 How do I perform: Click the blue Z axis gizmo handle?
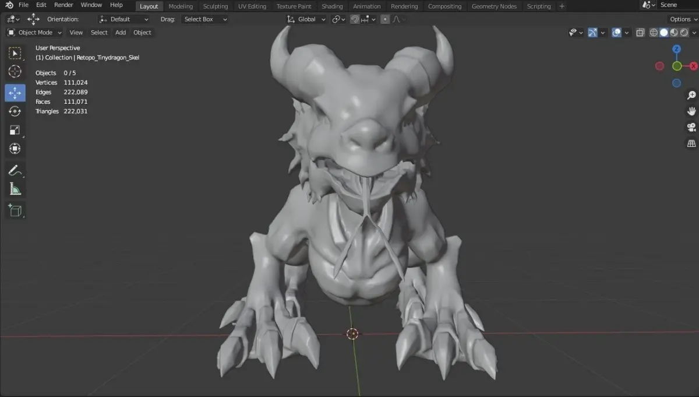click(677, 50)
